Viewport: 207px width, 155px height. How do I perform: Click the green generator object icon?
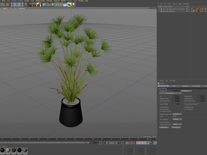pos(53,5)
